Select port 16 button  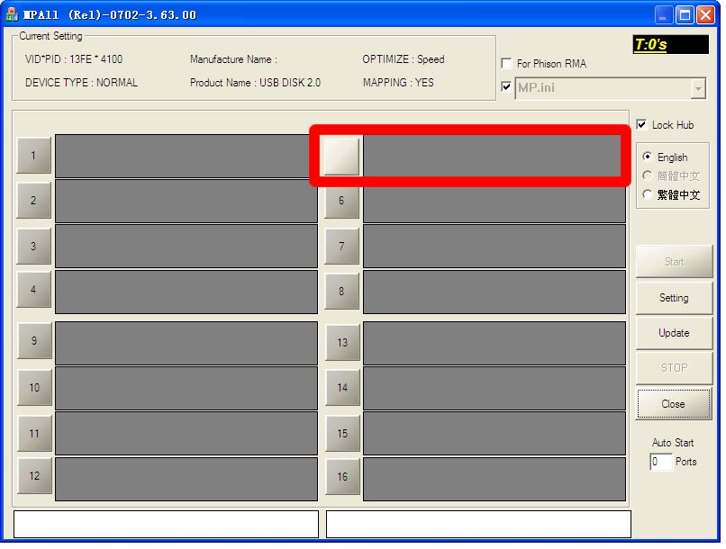(341, 476)
